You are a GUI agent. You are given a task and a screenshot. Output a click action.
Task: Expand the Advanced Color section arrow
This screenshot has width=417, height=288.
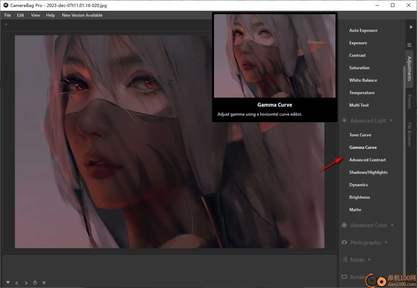(392, 225)
